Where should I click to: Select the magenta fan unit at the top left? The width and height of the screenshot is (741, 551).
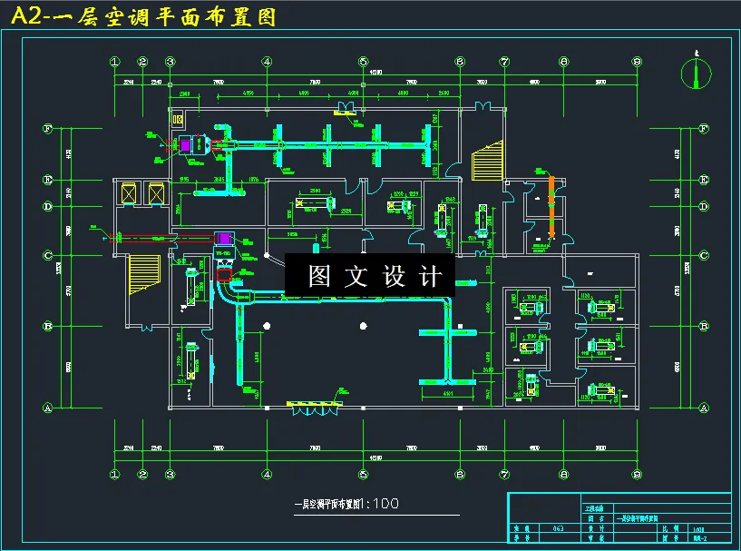pos(186,145)
